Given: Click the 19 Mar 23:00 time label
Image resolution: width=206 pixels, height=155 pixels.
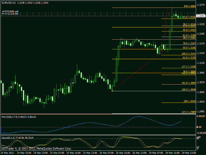Looking at the screenshot, I should (189, 153).
